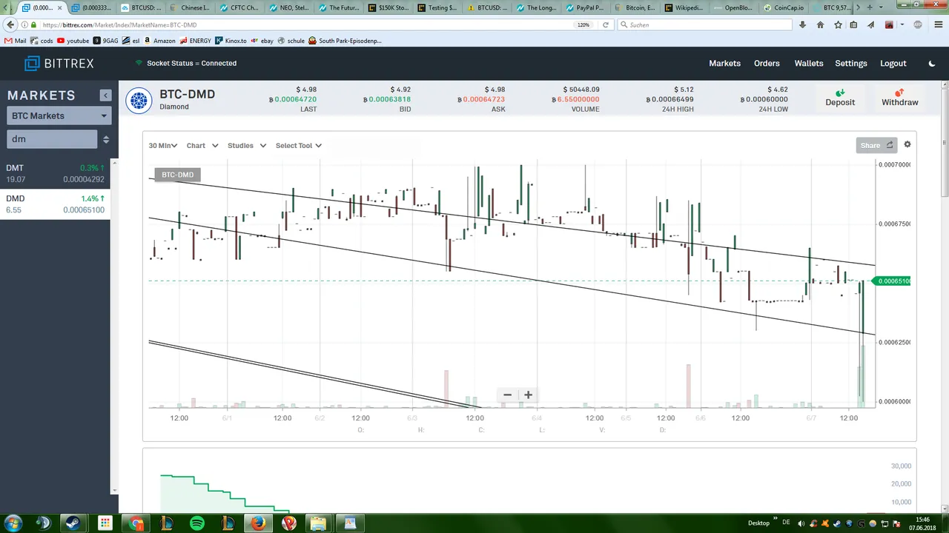Open the 30 Min interval dropdown
Image resolution: width=949 pixels, height=533 pixels.
tap(162, 146)
